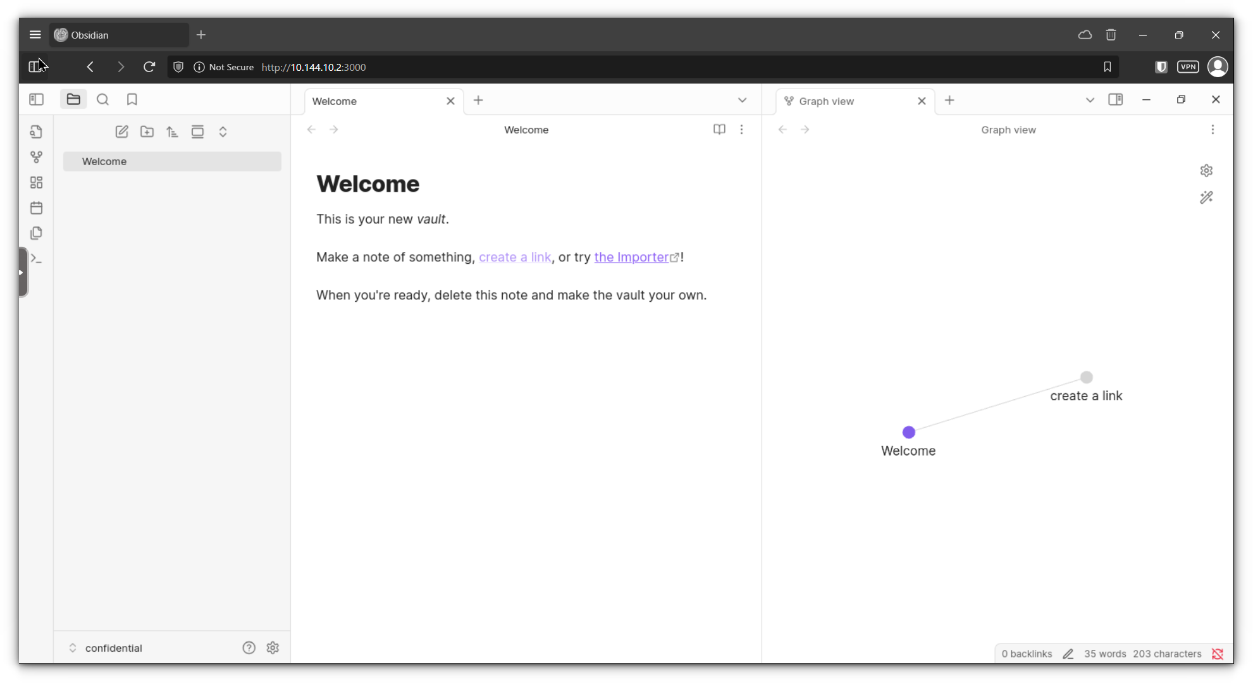
Task: Open command palette ribbon icon
Action: point(36,258)
